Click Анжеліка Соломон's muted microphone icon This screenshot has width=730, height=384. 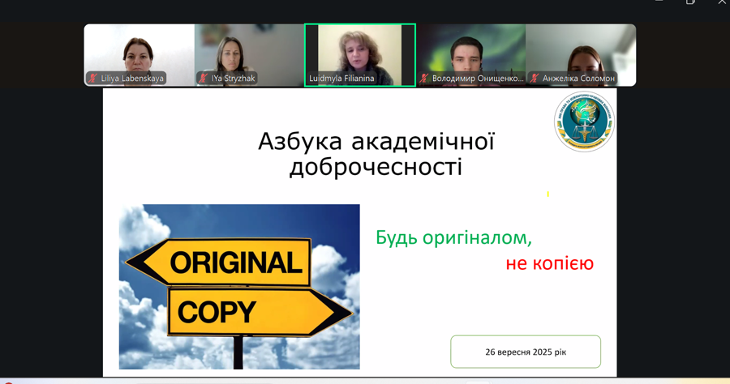click(535, 79)
